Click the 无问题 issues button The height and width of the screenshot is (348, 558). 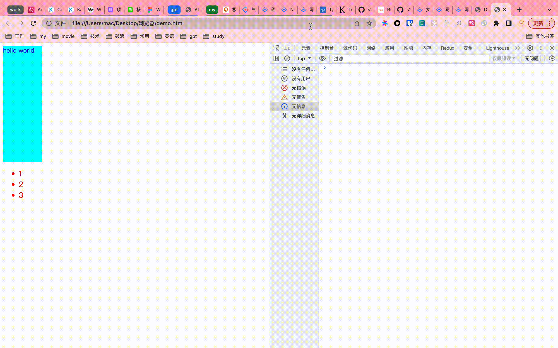(x=531, y=58)
